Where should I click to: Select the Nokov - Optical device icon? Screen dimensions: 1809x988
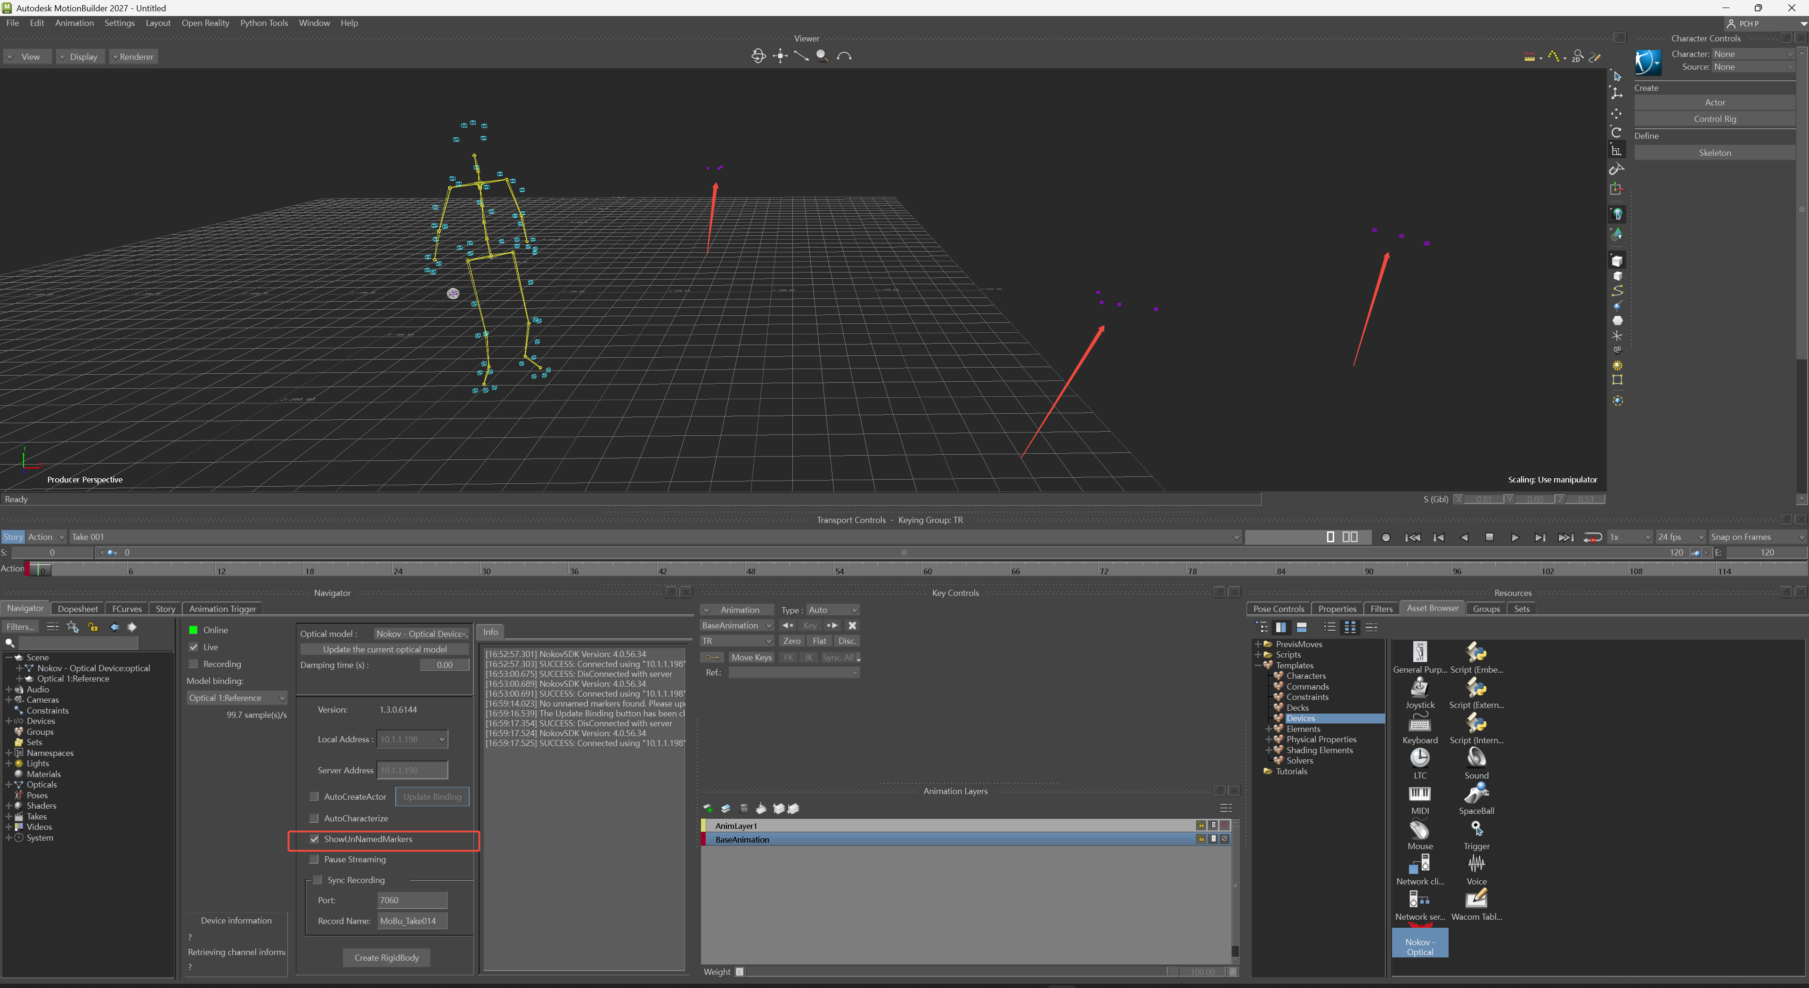click(x=1419, y=942)
